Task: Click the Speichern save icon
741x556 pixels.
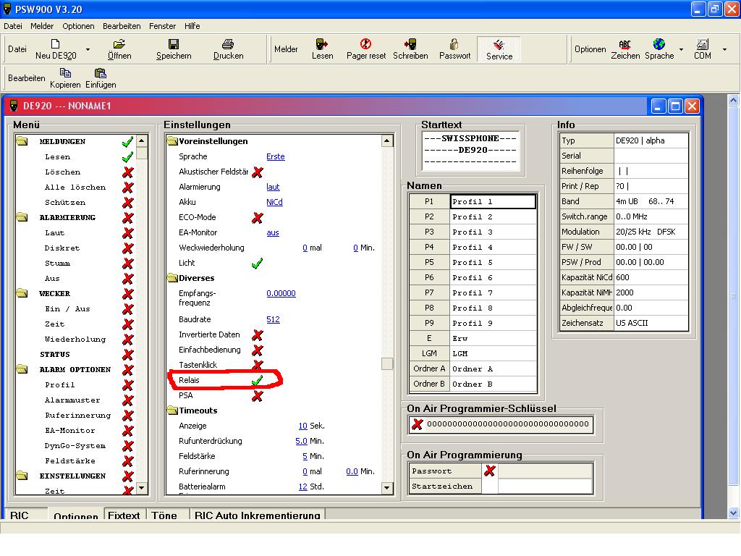Action: pos(174,45)
